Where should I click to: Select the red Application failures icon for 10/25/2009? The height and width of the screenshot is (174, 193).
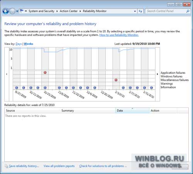[x=45, y=73]
